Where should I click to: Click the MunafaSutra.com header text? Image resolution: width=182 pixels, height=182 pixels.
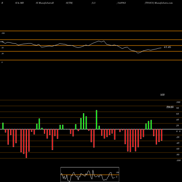pos(163,3)
